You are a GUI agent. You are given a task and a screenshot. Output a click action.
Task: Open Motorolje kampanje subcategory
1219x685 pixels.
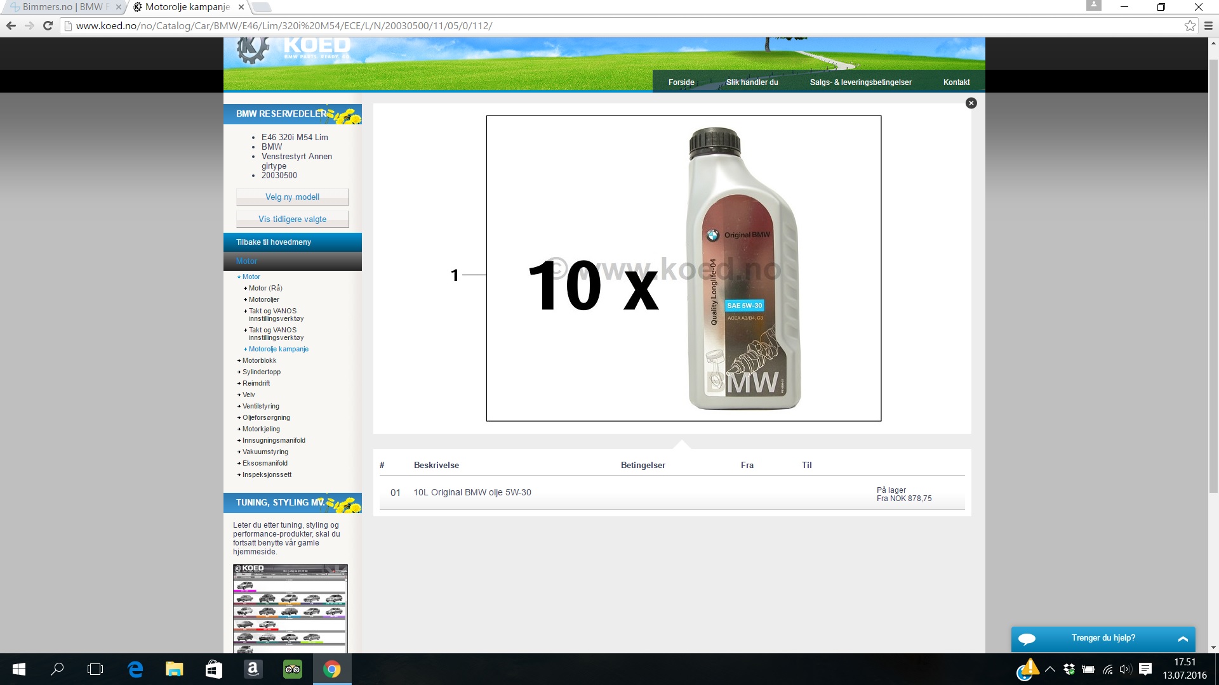point(278,349)
